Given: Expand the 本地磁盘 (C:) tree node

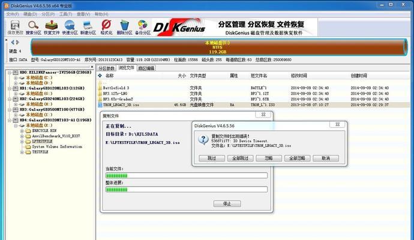Looking at the screenshot, I should (16, 78).
